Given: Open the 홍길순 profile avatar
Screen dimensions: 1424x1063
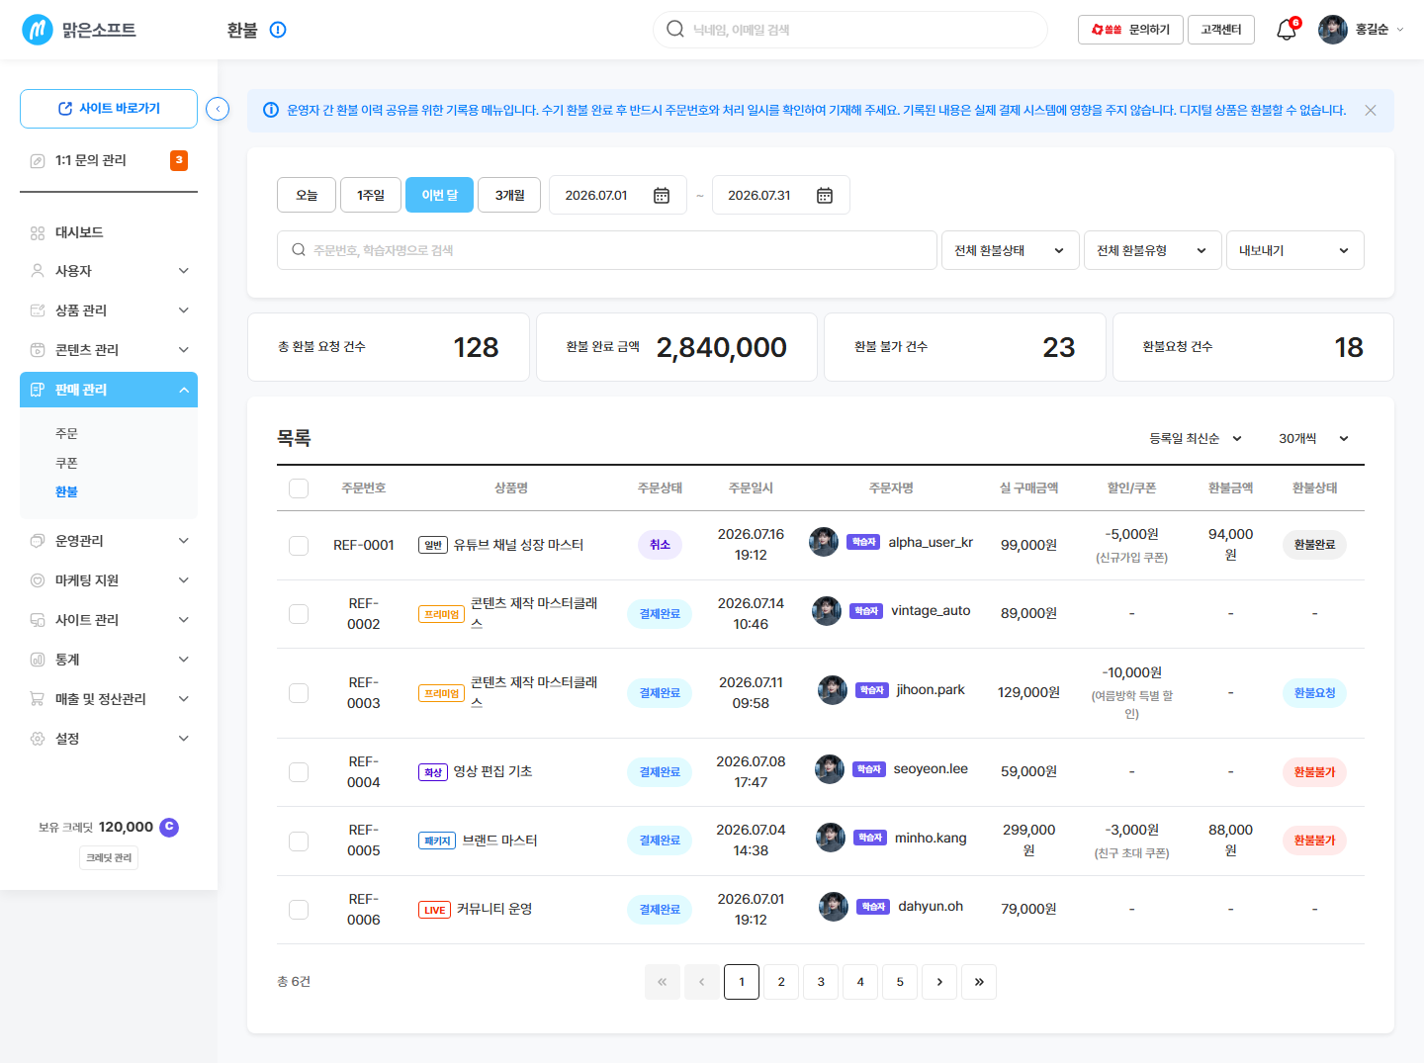Looking at the screenshot, I should click(x=1333, y=30).
